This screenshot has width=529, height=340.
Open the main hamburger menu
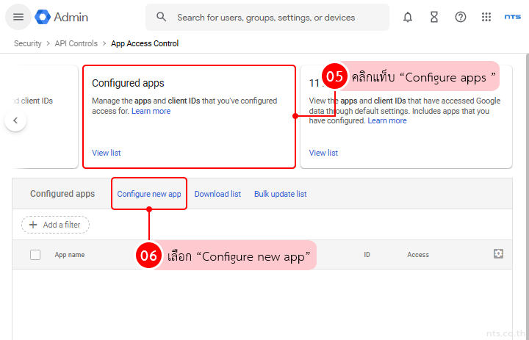tap(18, 17)
